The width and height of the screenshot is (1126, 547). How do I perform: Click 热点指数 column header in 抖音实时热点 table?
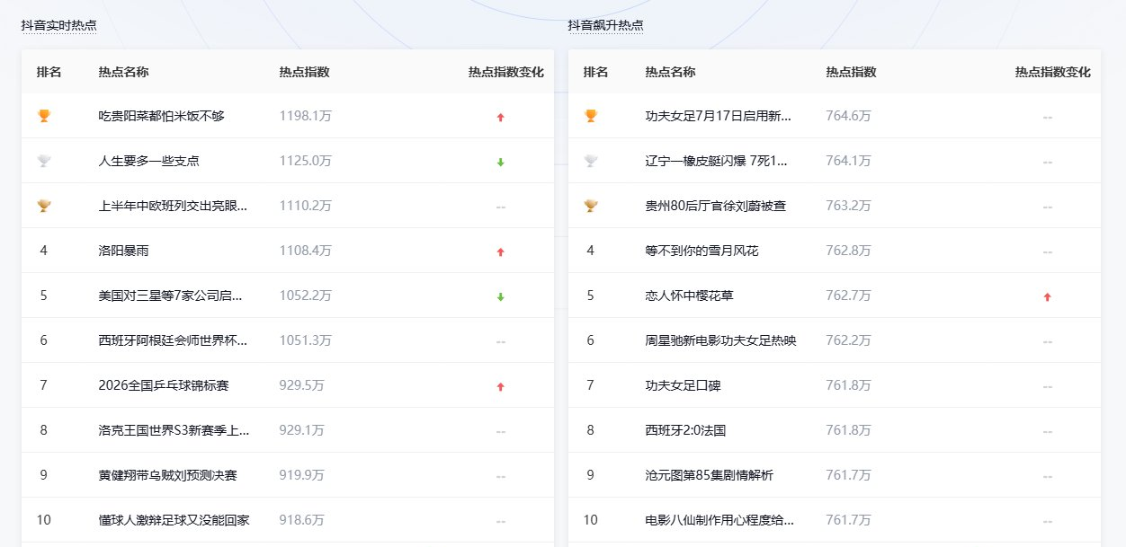pyautogui.click(x=305, y=72)
